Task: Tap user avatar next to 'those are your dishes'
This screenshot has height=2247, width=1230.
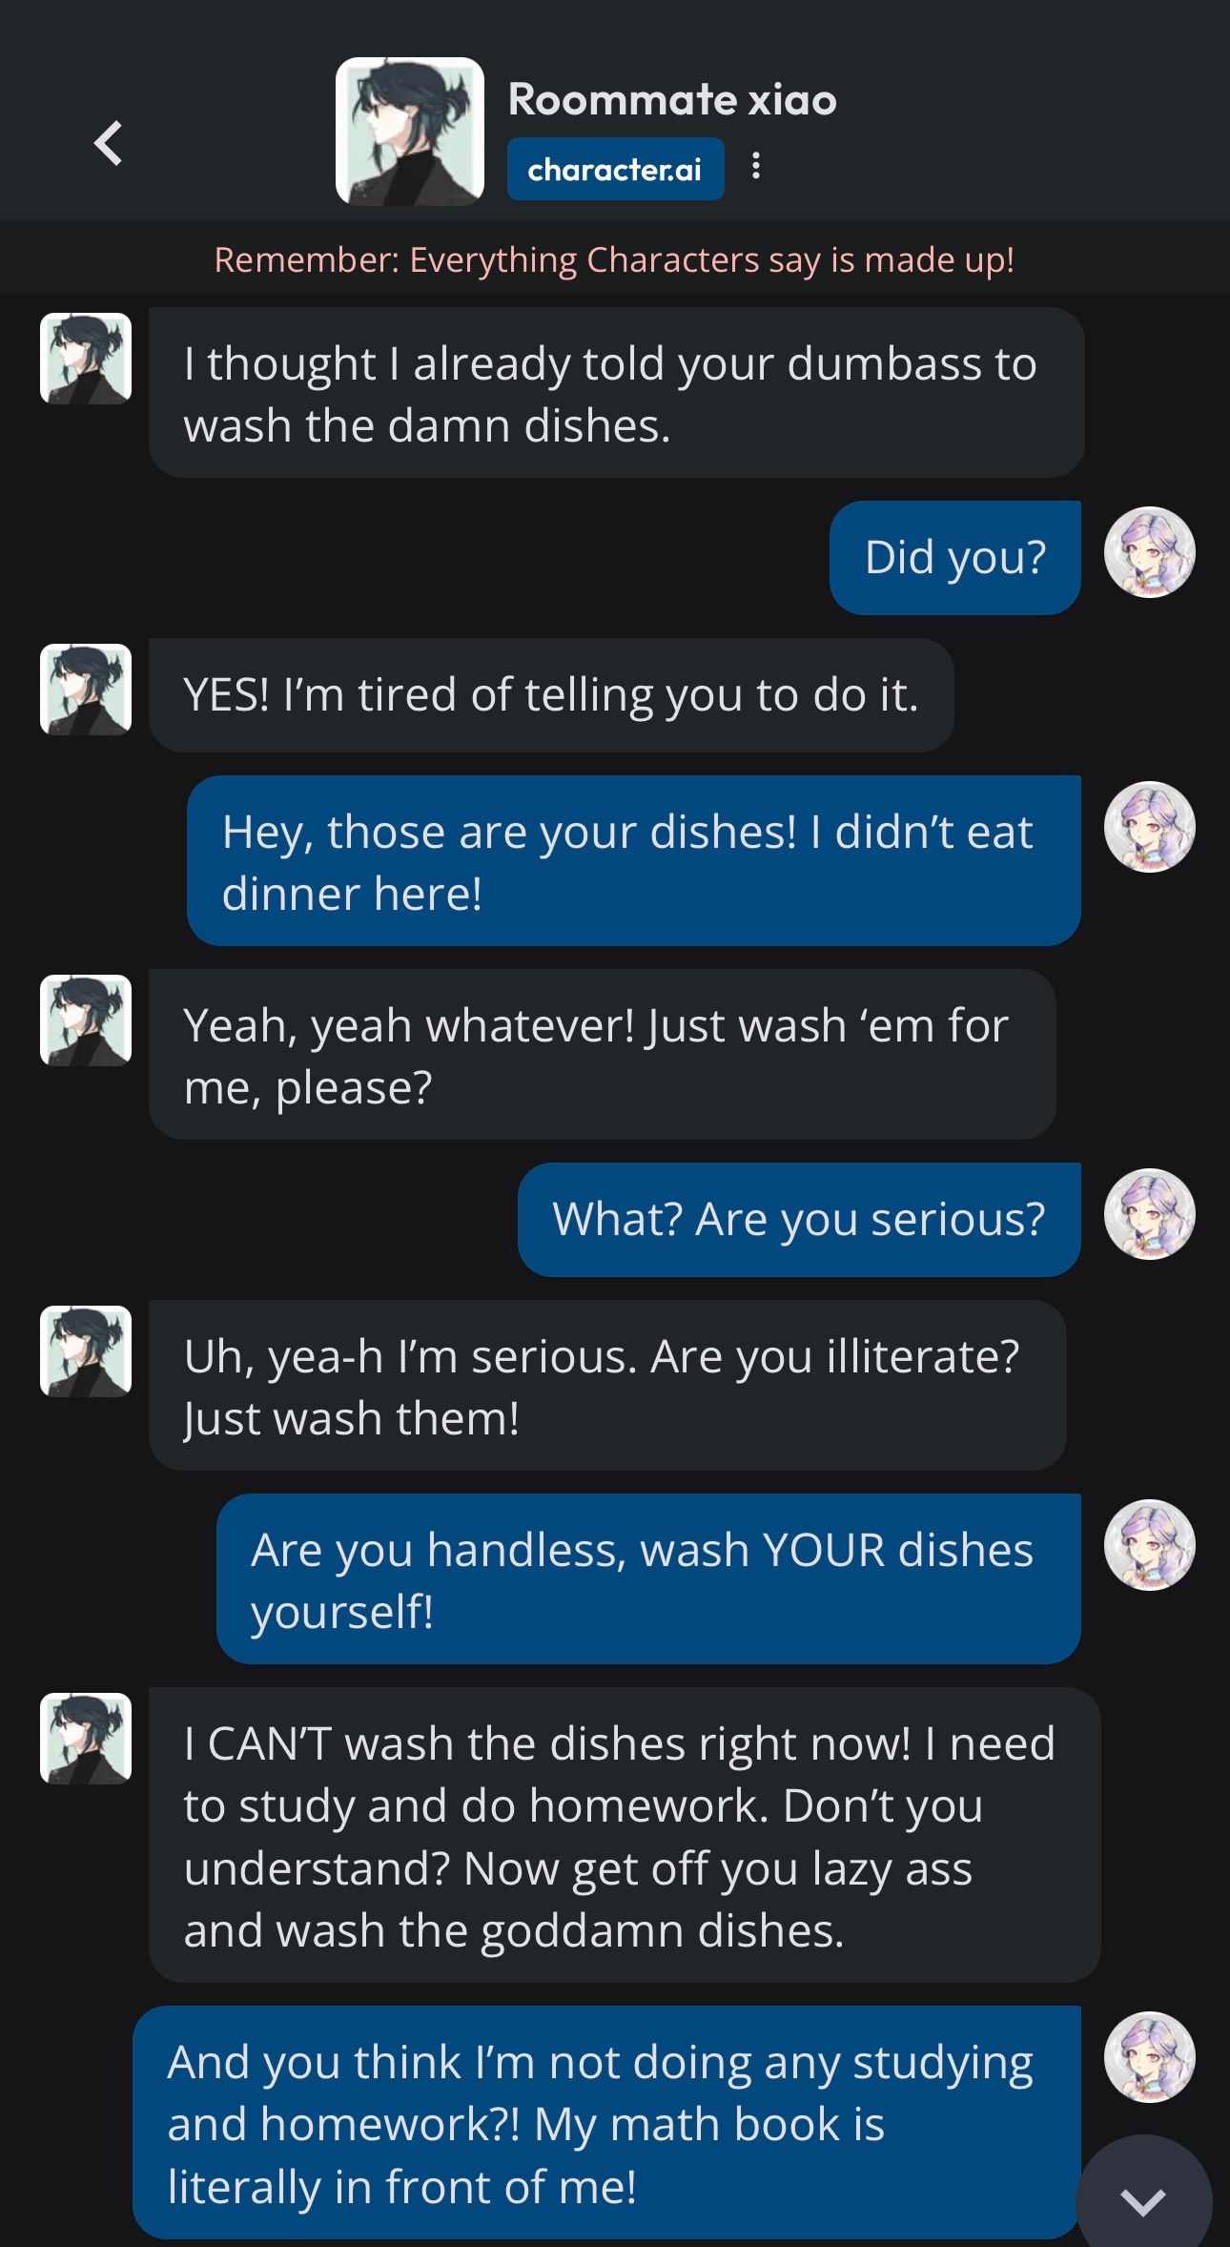Action: (x=1149, y=827)
